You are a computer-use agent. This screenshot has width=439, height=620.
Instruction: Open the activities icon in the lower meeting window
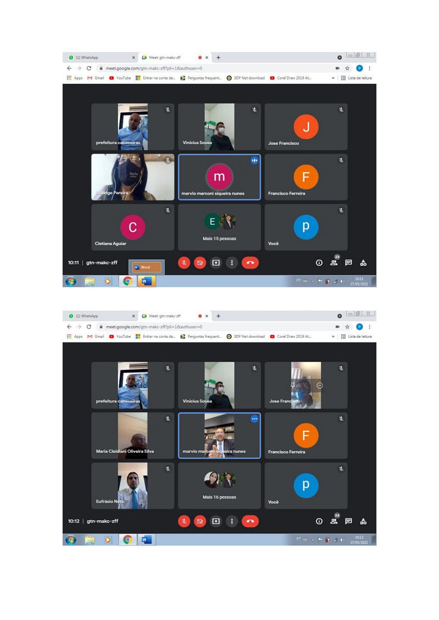(363, 521)
